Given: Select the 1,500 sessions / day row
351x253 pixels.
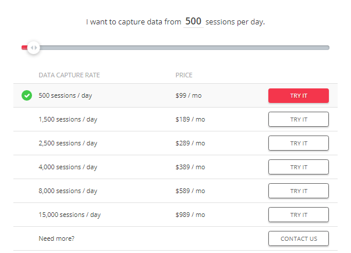Looking at the screenshot, I should coord(176,119).
